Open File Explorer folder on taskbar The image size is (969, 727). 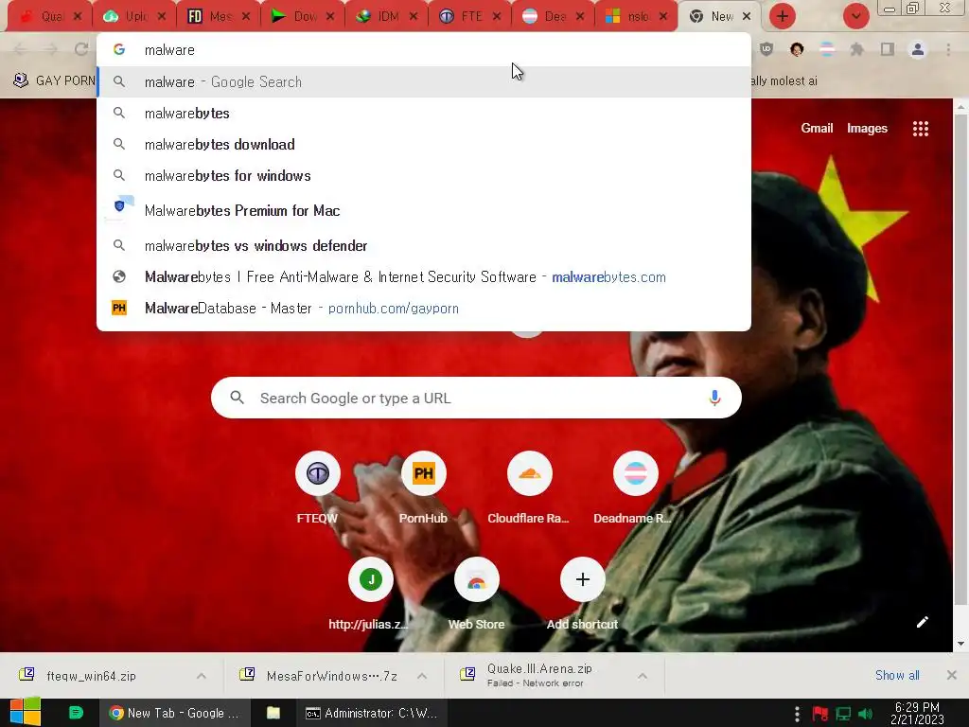click(273, 713)
